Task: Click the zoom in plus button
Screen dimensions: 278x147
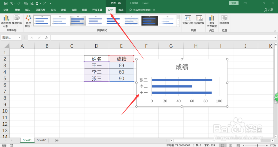Action: tap(267, 145)
